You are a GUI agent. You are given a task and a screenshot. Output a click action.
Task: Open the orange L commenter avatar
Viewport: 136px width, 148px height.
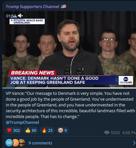[15, 143]
